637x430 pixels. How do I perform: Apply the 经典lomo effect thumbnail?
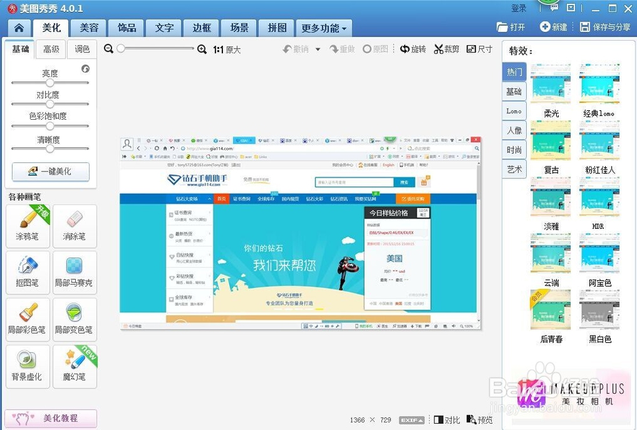[x=599, y=83]
